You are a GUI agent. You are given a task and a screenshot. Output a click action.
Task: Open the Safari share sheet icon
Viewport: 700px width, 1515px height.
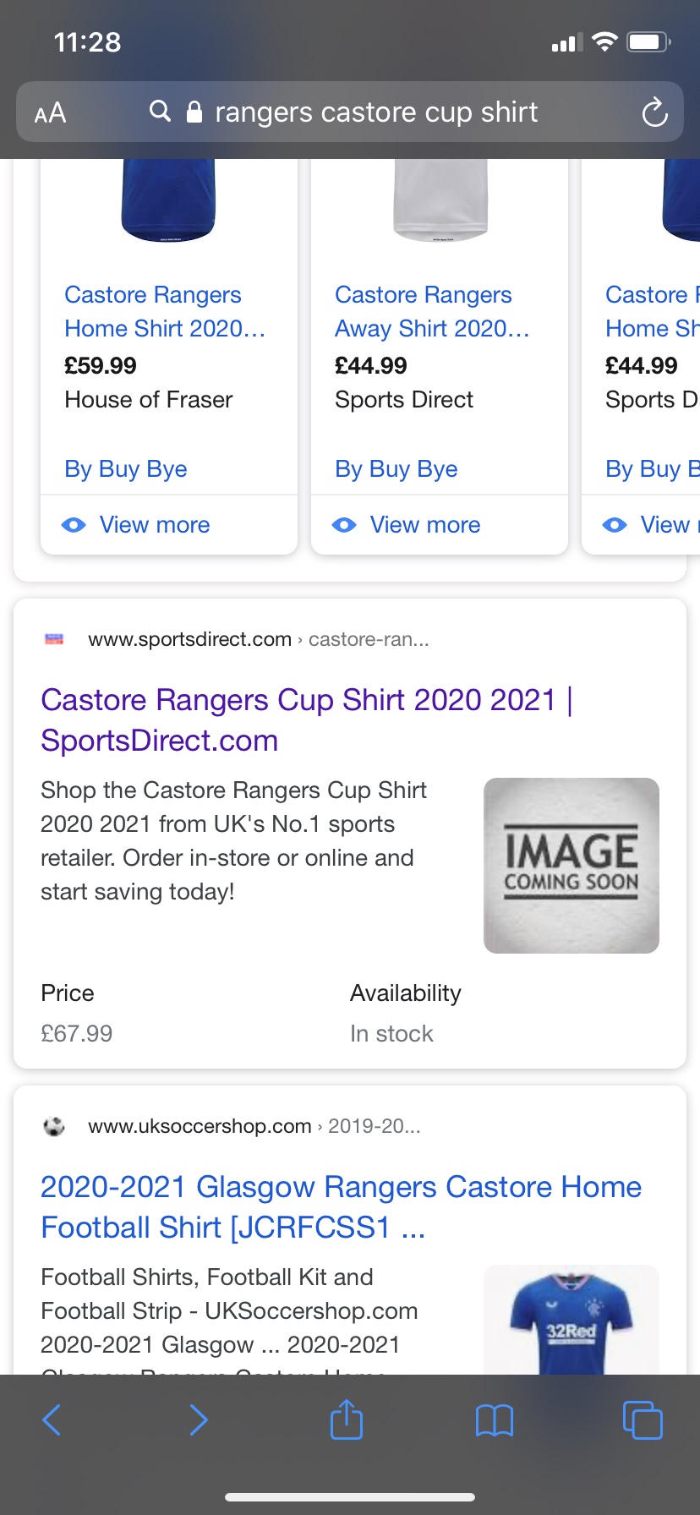(347, 1419)
